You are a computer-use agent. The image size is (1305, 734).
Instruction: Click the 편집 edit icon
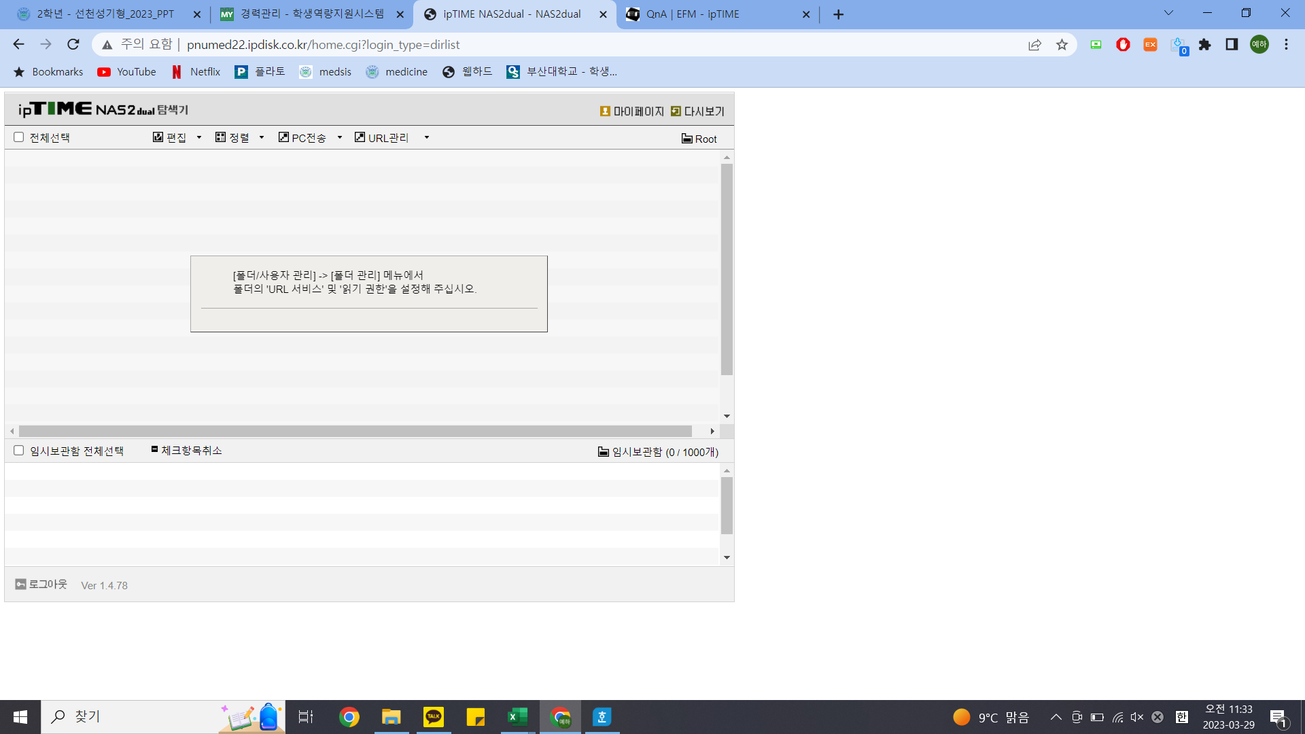pyautogui.click(x=158, y=137)
